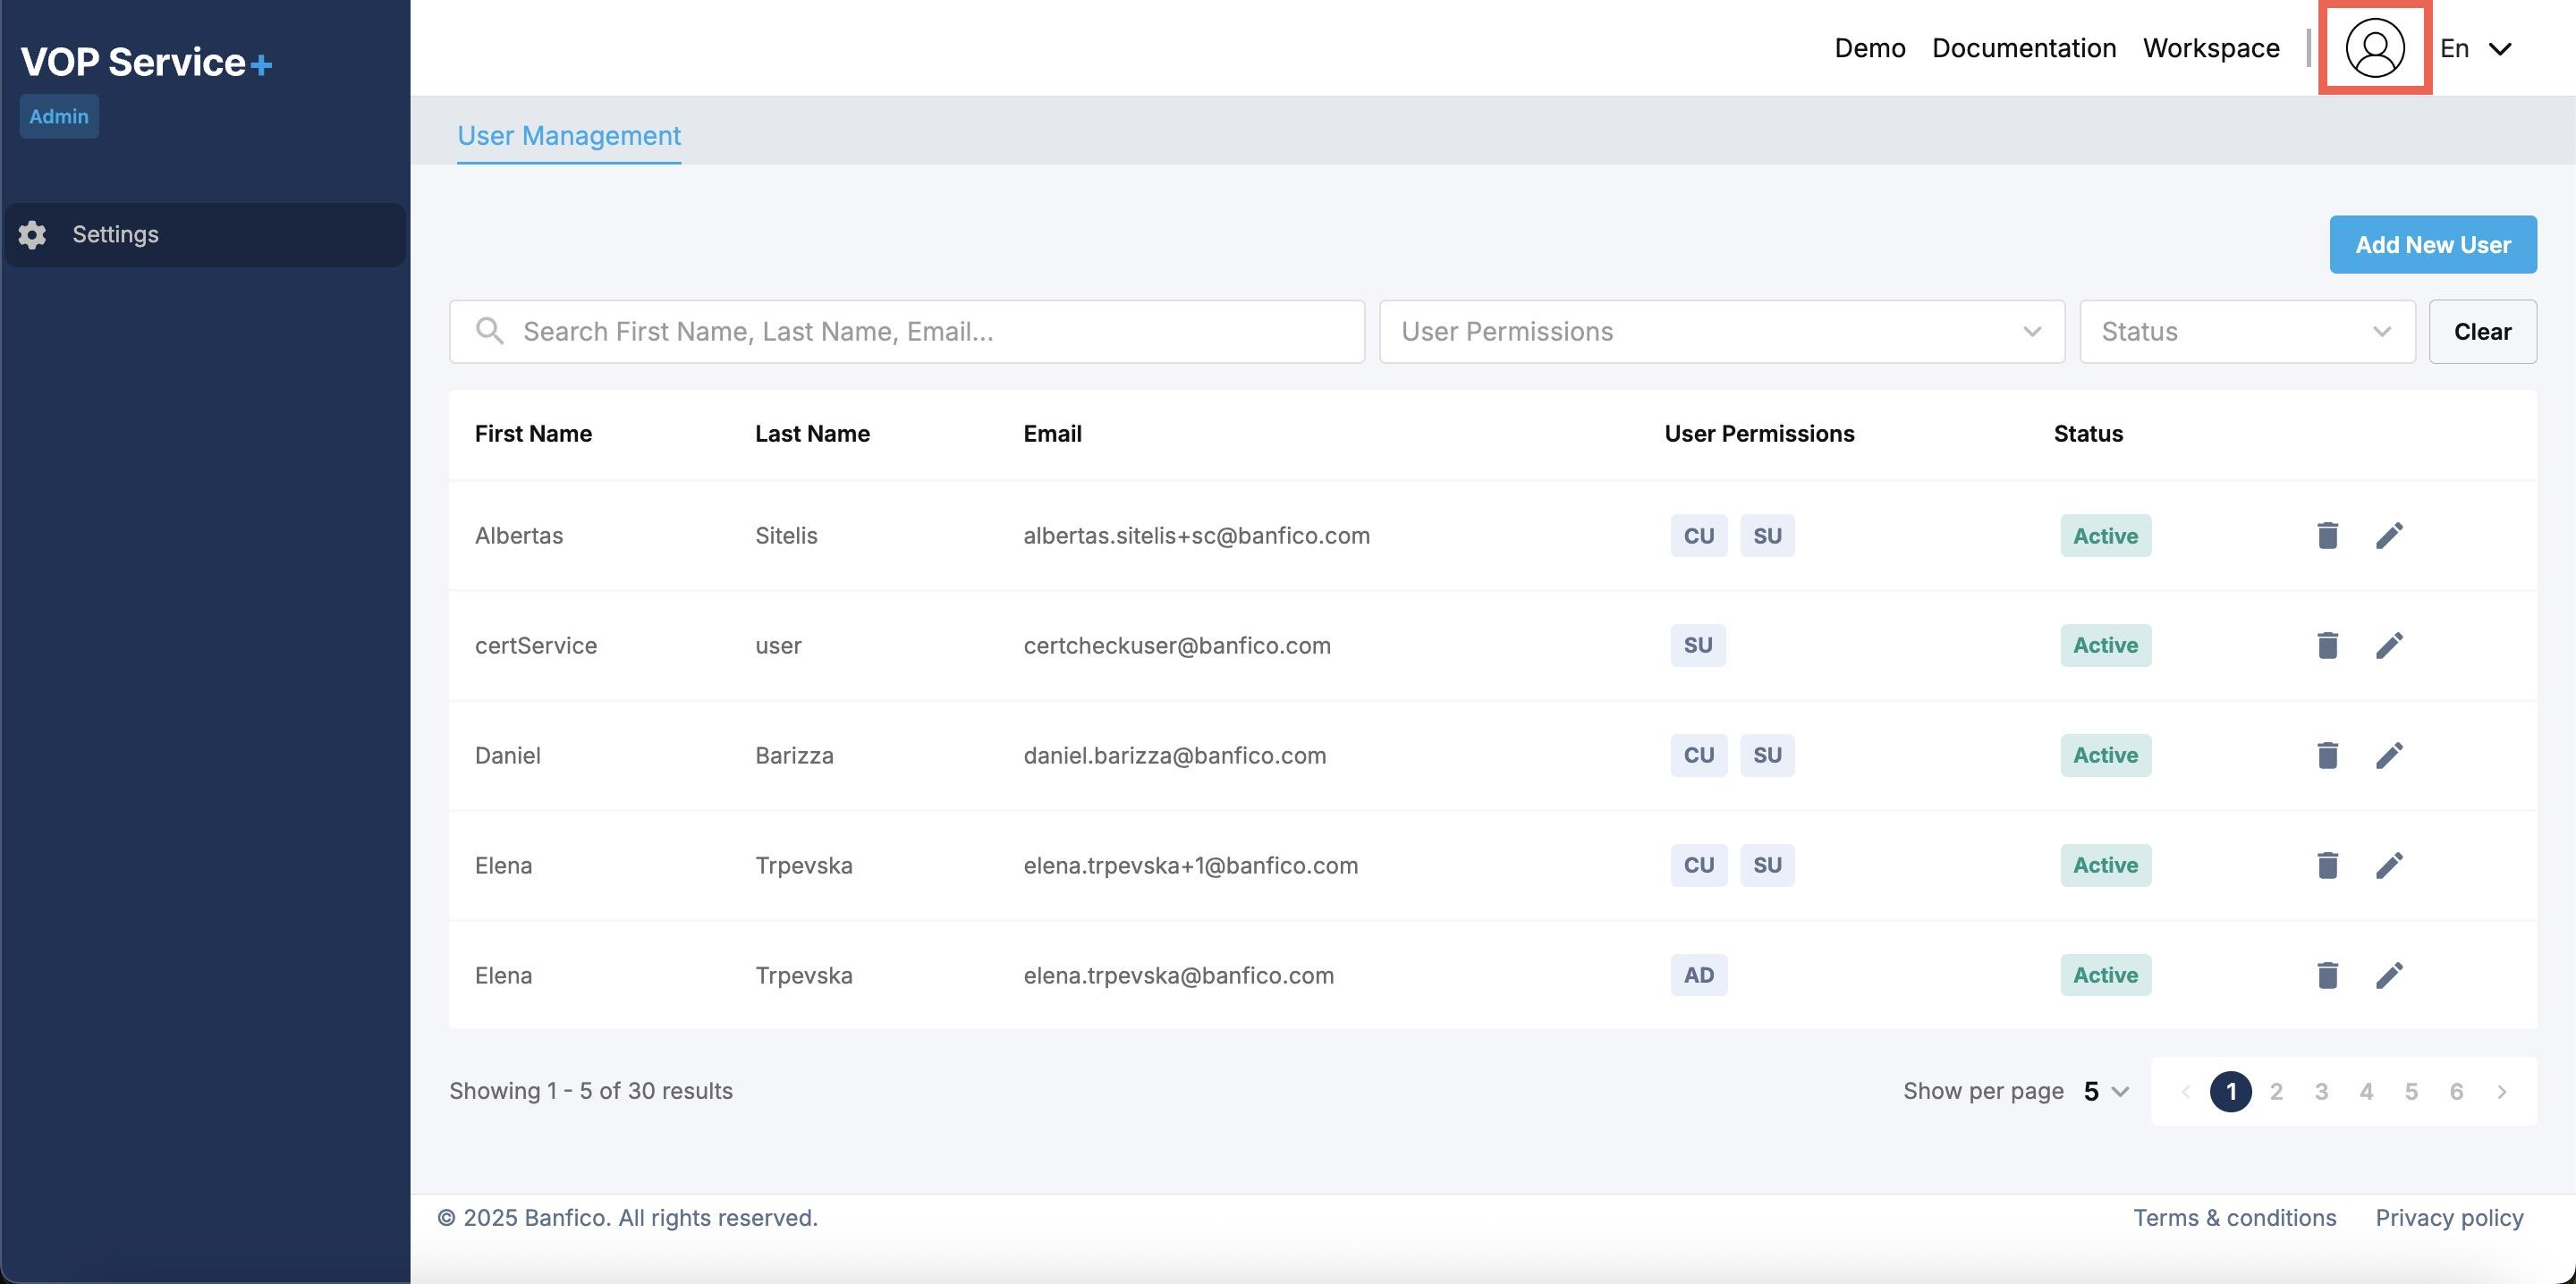Click the search magnifier icon

(489, 331)
